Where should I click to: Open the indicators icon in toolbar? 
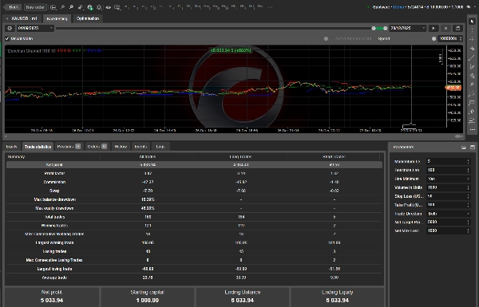pyautogui.click(x=81, y=7)
